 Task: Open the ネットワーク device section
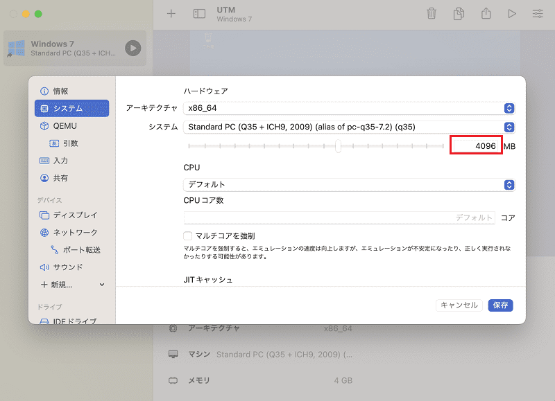tap(72, 232)
